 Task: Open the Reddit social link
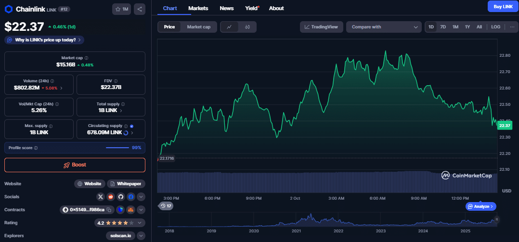click(111, 197)
